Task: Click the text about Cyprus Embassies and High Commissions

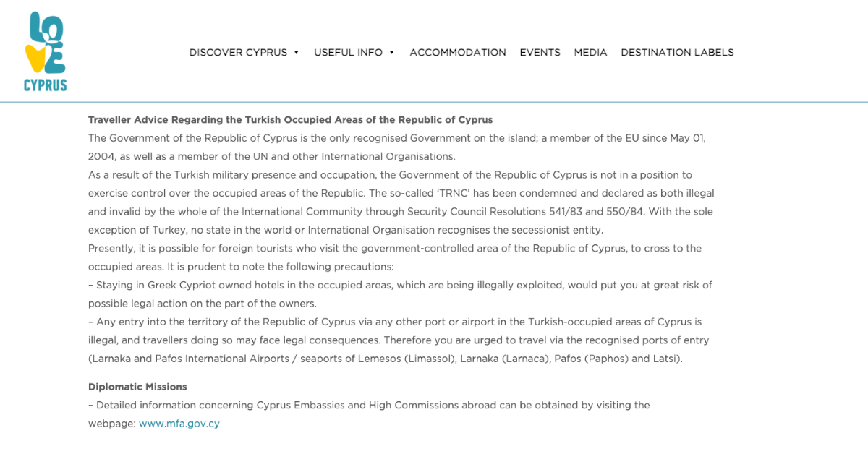Action: (x=369, y=405)
